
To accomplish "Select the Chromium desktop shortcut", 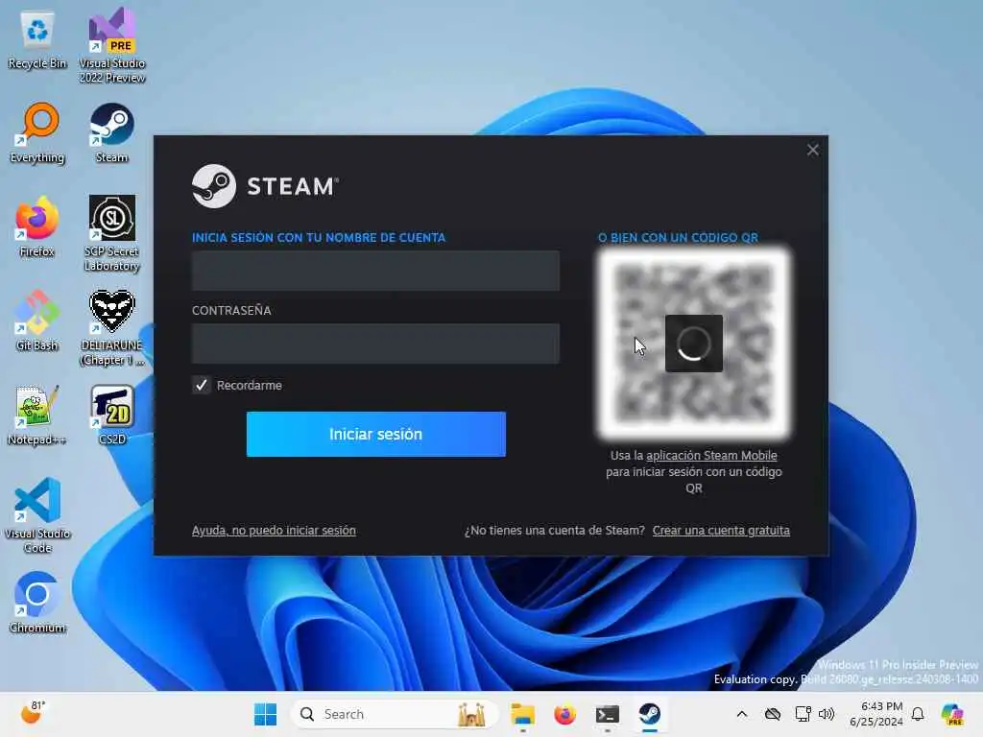I will (x=37, y=603).
